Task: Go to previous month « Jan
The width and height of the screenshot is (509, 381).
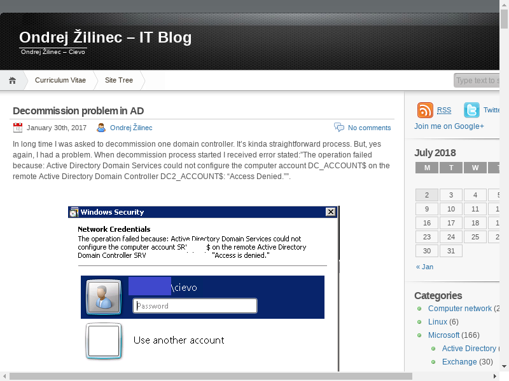Action: tap(424, 267)
